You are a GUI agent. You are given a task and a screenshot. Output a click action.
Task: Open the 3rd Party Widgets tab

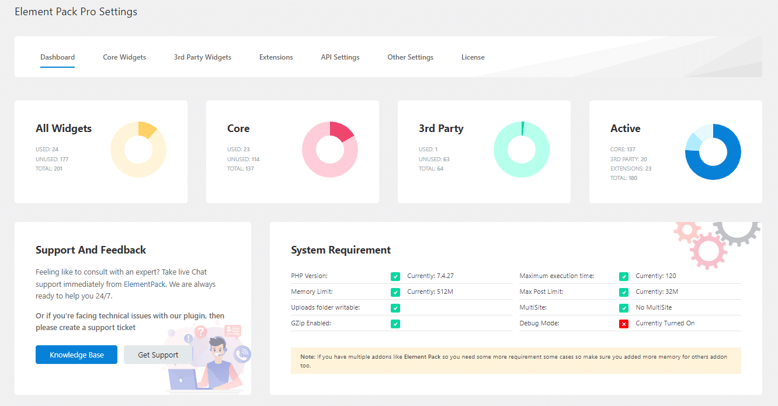click(x=203, y=57)
